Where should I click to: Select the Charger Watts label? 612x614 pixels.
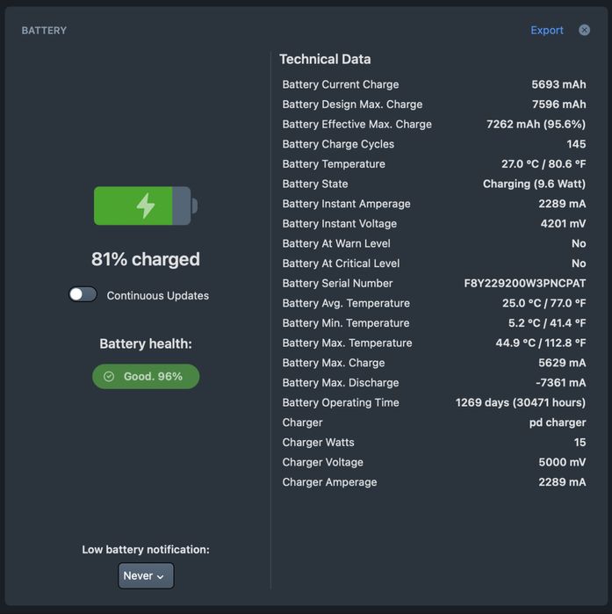318,443
